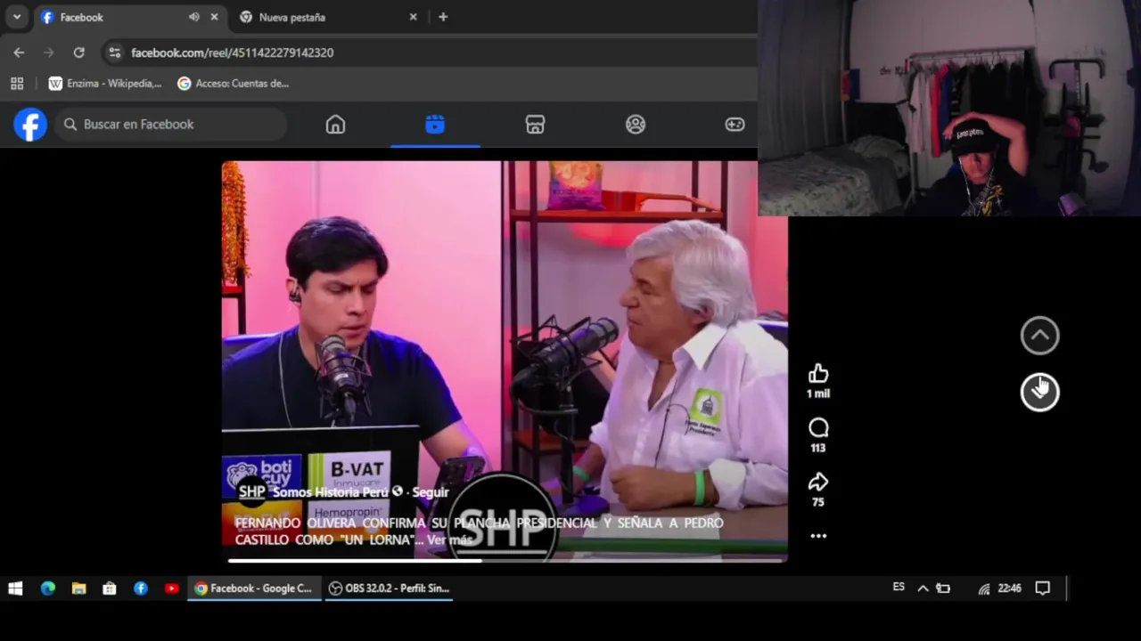Open the tab search dropdown arrow
Screen dimensions: 1141x641
coord(16,17)
